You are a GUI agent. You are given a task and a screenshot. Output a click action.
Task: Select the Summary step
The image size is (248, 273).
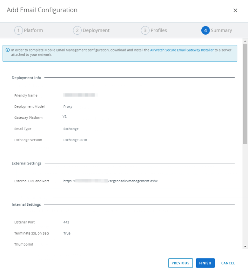(x=217, y=30)
